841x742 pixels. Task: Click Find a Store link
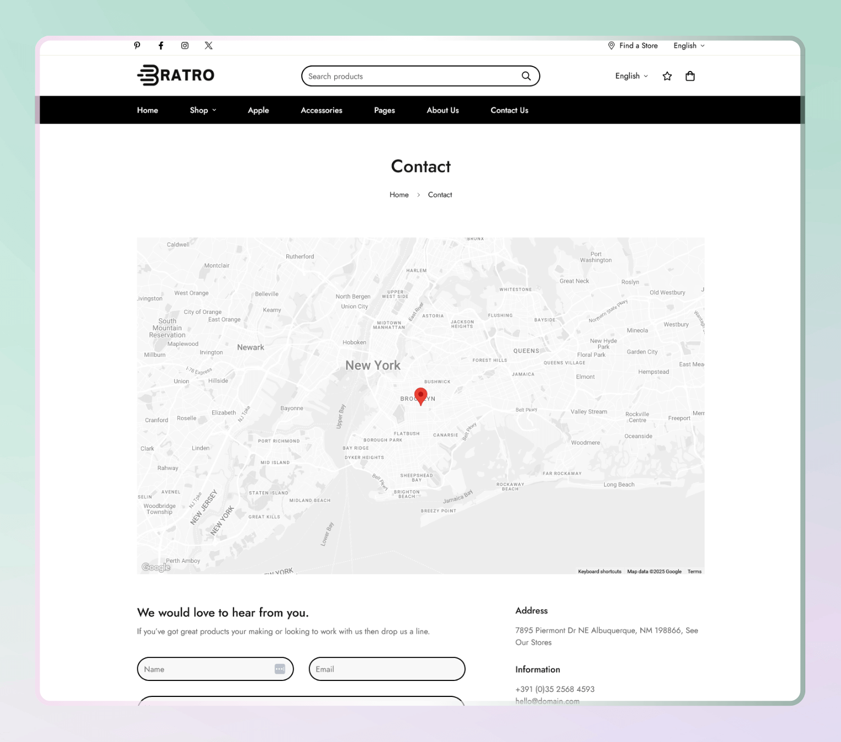tap(633, 46)
